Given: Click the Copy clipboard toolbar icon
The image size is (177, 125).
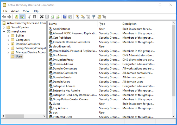Looking at the screenshot, I should [x=34, y=17].
